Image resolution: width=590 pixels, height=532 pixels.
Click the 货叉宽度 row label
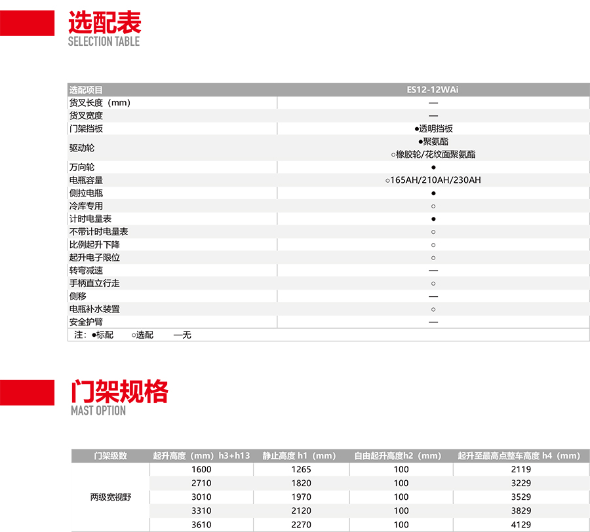(x=86, y=116)
